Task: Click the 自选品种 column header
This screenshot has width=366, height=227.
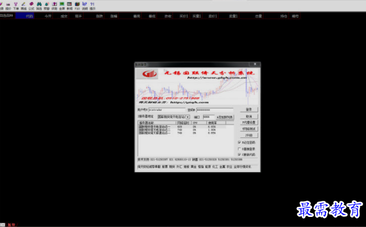Action: pos(7,16)
